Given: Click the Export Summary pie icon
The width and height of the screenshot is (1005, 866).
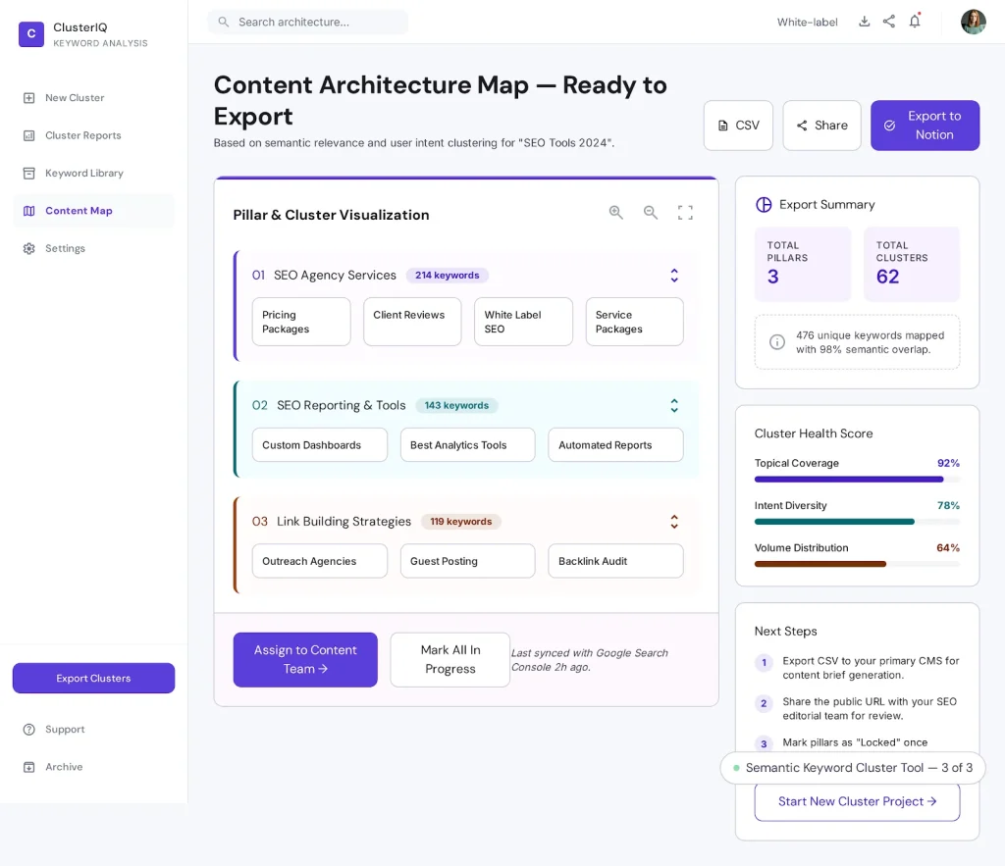Looking at the screenshot, I should [764, 204].
